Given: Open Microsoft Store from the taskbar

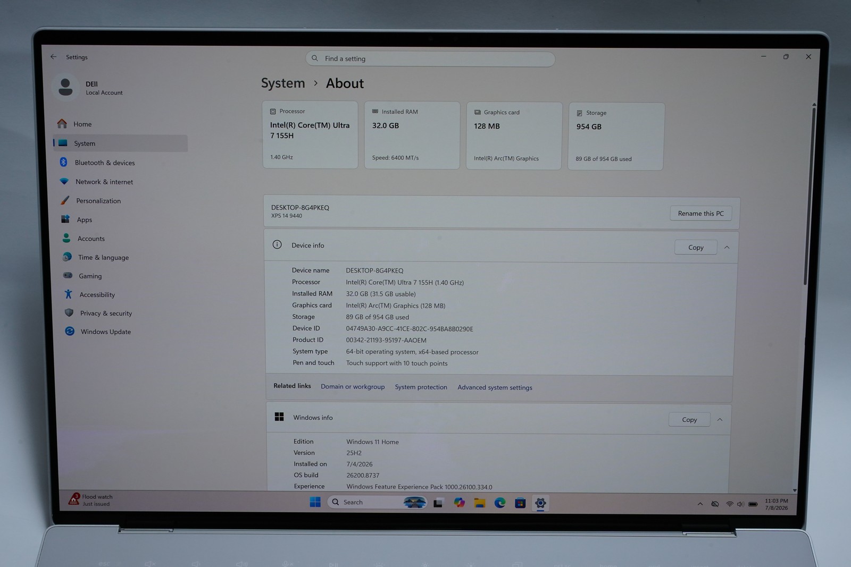Looking at the screenshot, I should pyautogui.click(x=520, y=503).
